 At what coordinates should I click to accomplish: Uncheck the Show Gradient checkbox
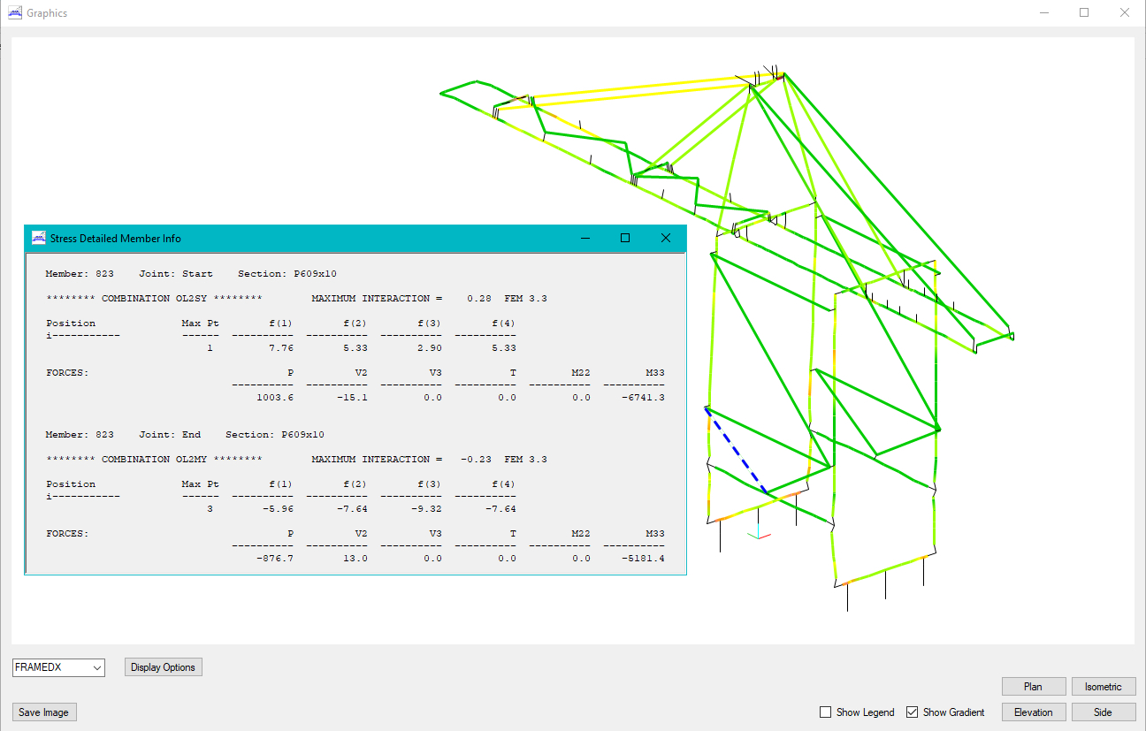tap(913, 712)
